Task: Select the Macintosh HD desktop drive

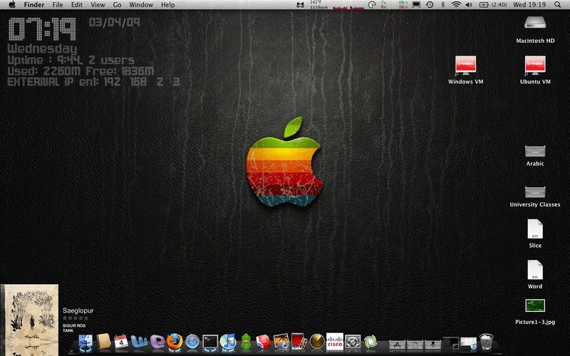Action: click(x=535, y=30)
